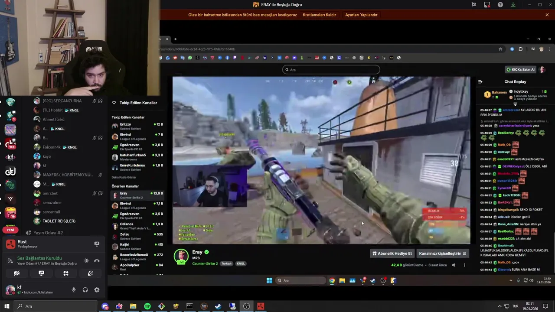This screenshot has width=555, height=312.
Task: Open the soundboard button
Action: 90,273
